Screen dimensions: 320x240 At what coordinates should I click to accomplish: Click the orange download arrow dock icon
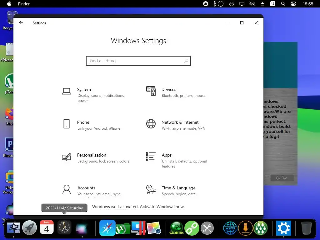pos(246,228)
